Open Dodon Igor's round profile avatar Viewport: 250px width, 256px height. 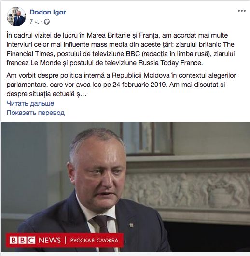(16, 16)
